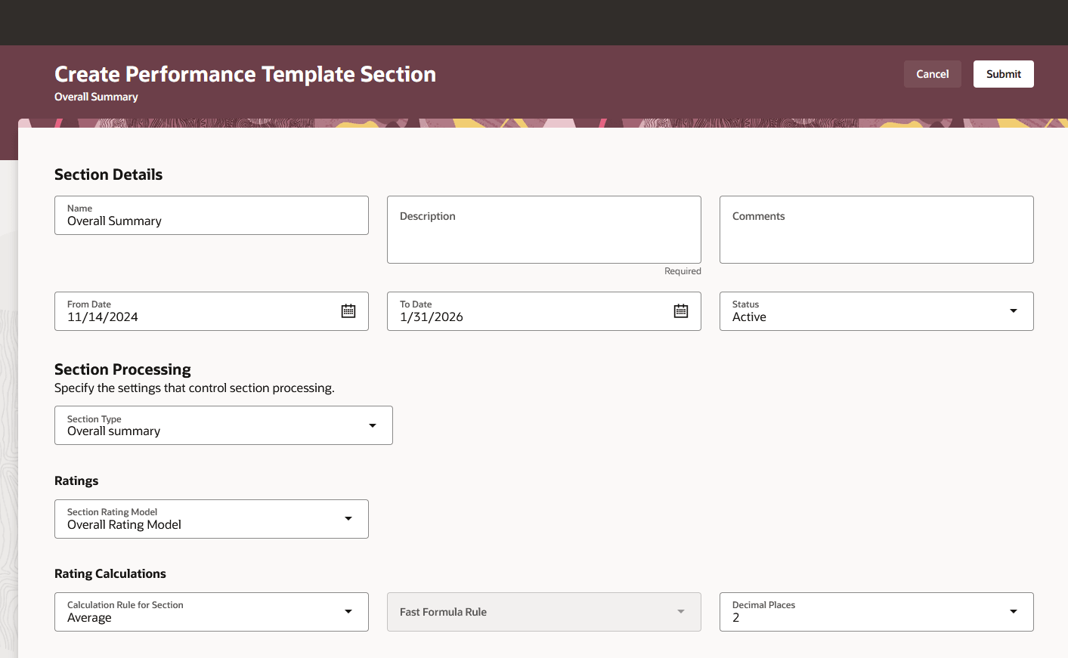Click the From Date text field

(189, 317)
